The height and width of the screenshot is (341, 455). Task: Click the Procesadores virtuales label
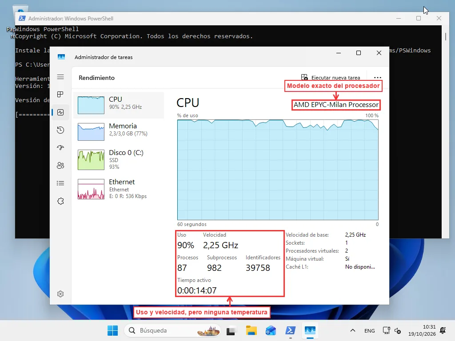click(312, 251)
